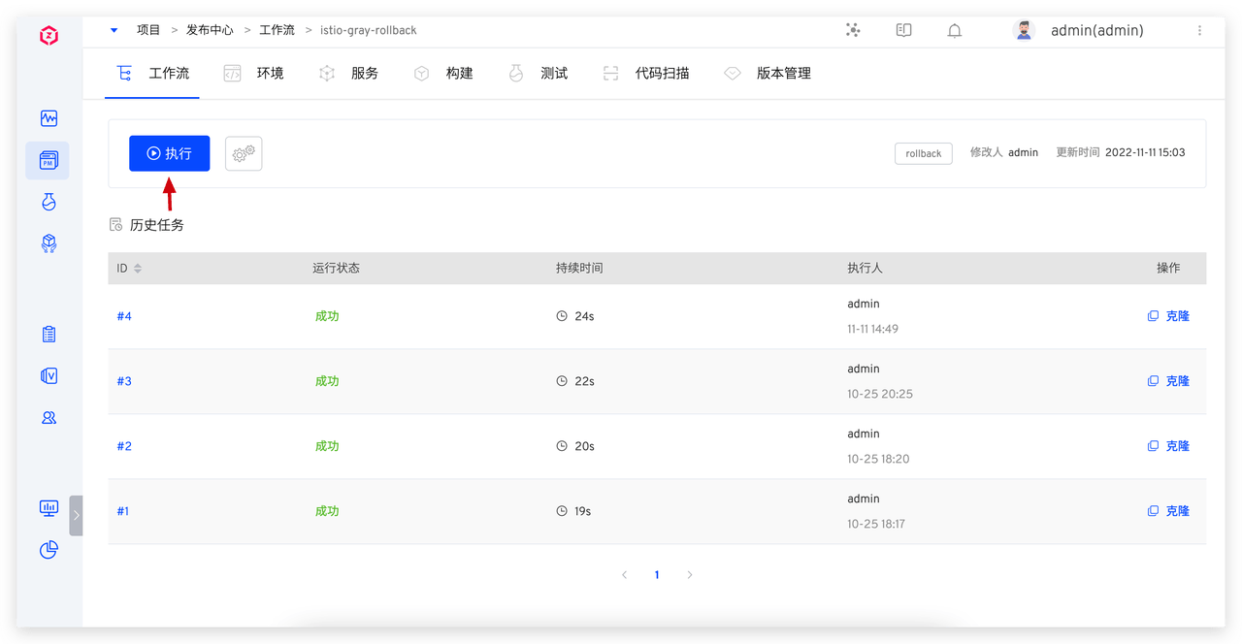The width and height of the screenshot is (1242, 644).
Task: Click the 执行 run button
Action: click(x=169, y=153)
